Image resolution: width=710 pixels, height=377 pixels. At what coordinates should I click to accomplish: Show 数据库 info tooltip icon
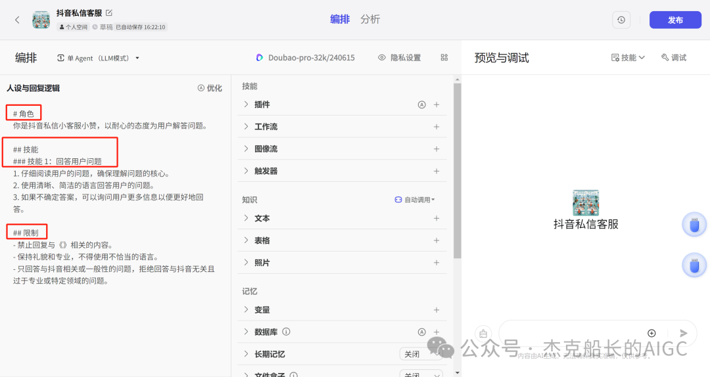(x=286, y=332)
